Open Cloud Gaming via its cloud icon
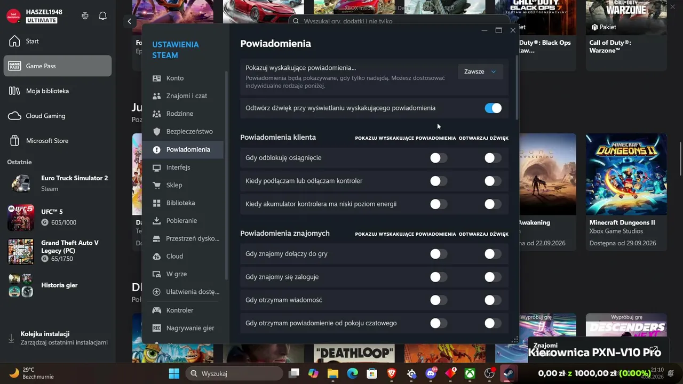 pos(15,116)
